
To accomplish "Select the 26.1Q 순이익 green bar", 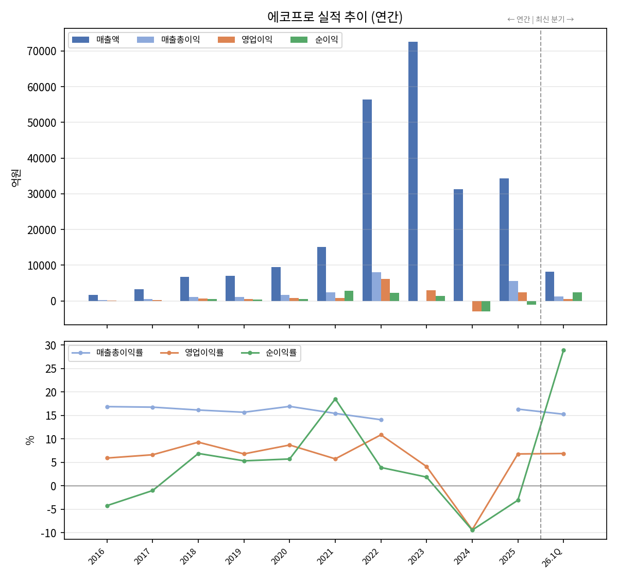I will click(577, 297).
